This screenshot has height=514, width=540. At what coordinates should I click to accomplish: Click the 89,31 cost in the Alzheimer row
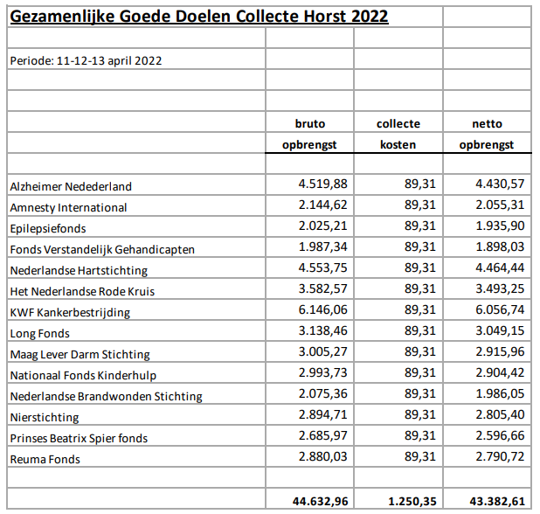(x=420, y=184)
